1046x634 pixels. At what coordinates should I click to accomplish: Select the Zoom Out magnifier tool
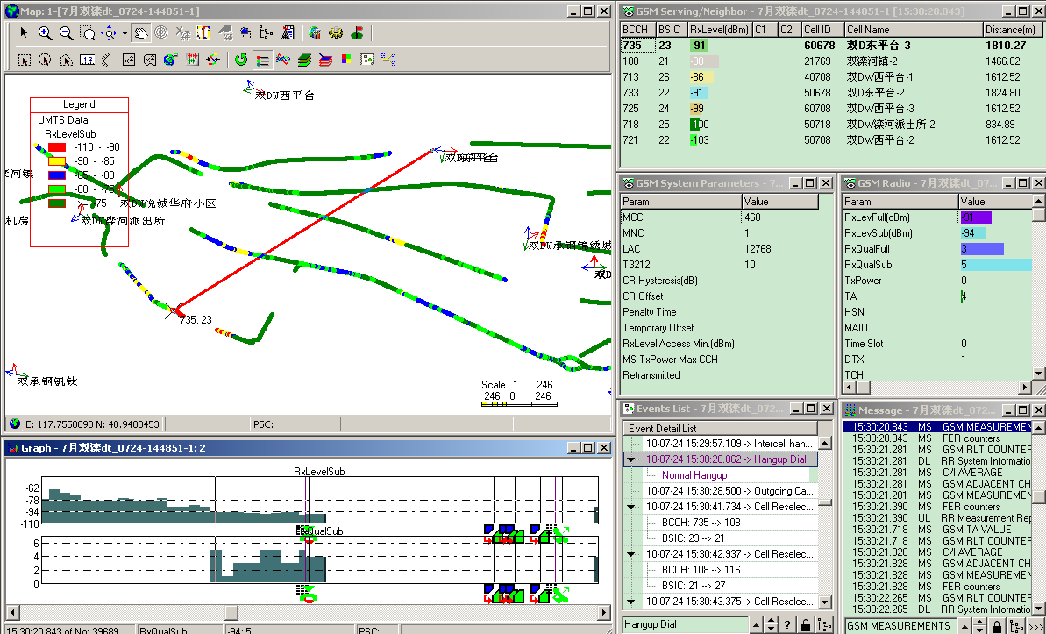click(66, 33)
